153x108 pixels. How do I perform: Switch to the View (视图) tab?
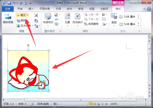click(x=92, y=9)
